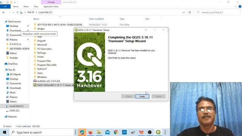The height and width of the screenshot is (136, 242).
Task: Open the Application Tools tab
Action: click(x=51, y=6)
